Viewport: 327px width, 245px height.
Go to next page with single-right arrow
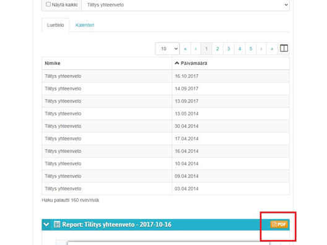point(261,49)
